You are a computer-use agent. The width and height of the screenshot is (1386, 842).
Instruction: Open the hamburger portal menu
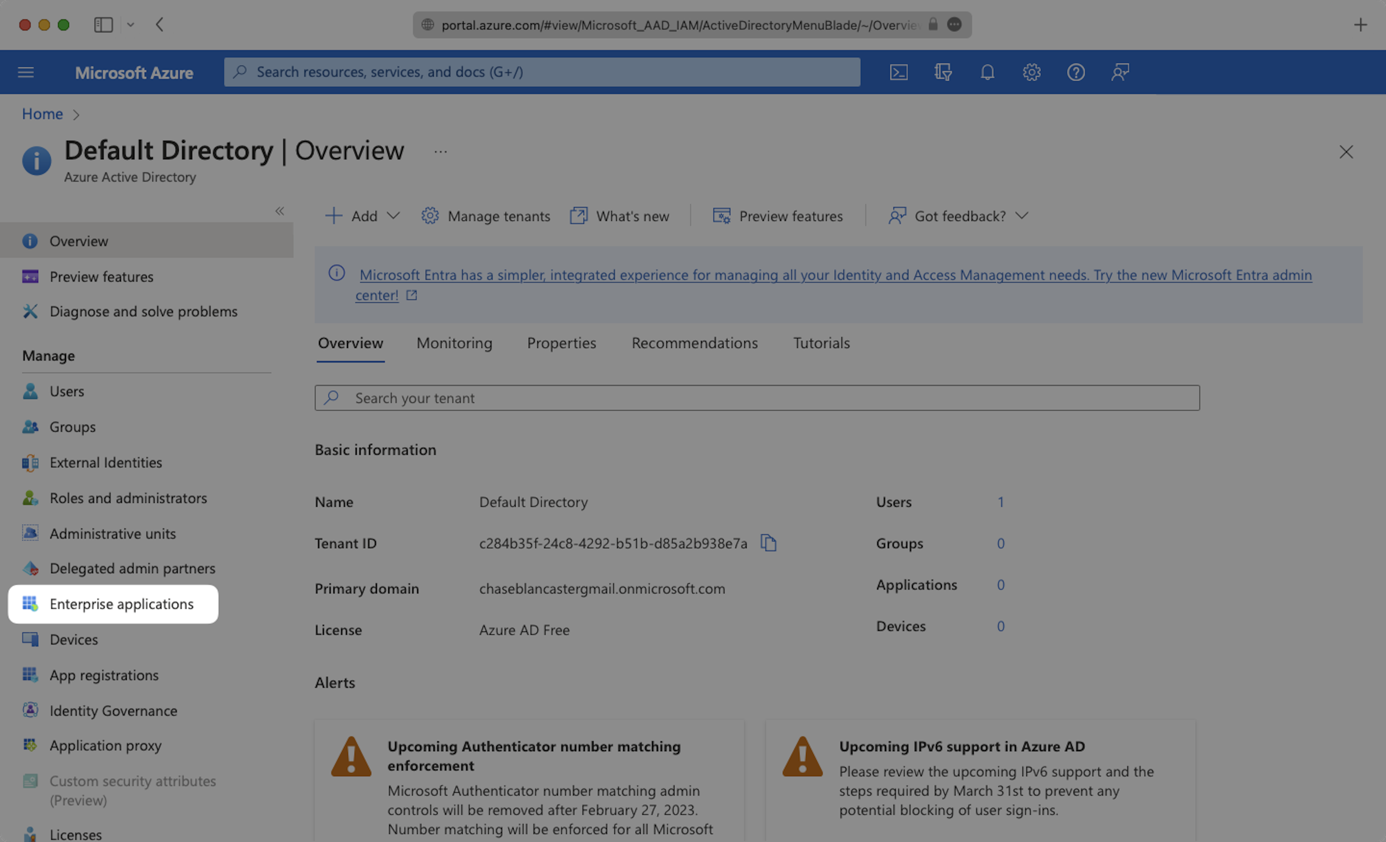click(26, 72)
